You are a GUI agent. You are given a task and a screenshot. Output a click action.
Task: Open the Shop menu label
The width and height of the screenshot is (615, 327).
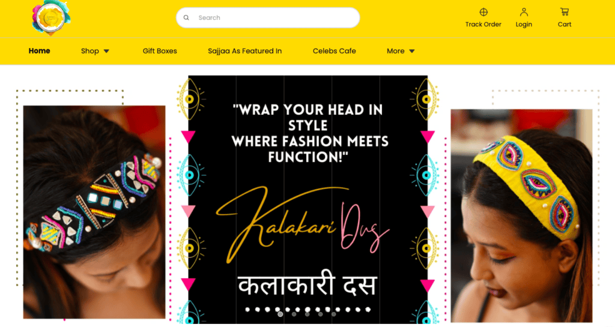point(90,51)
